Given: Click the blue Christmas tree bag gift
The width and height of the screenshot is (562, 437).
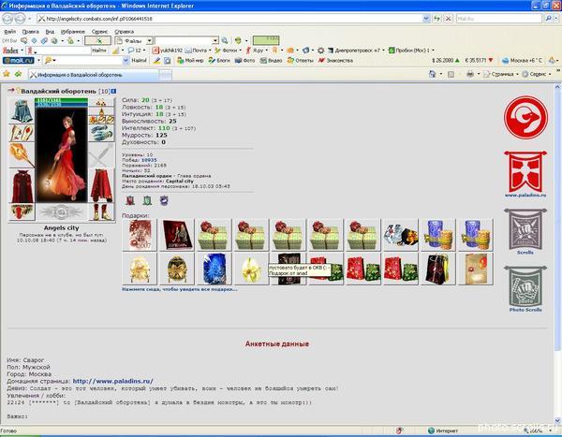Looking at the screenshot, I should coord(214,269).
